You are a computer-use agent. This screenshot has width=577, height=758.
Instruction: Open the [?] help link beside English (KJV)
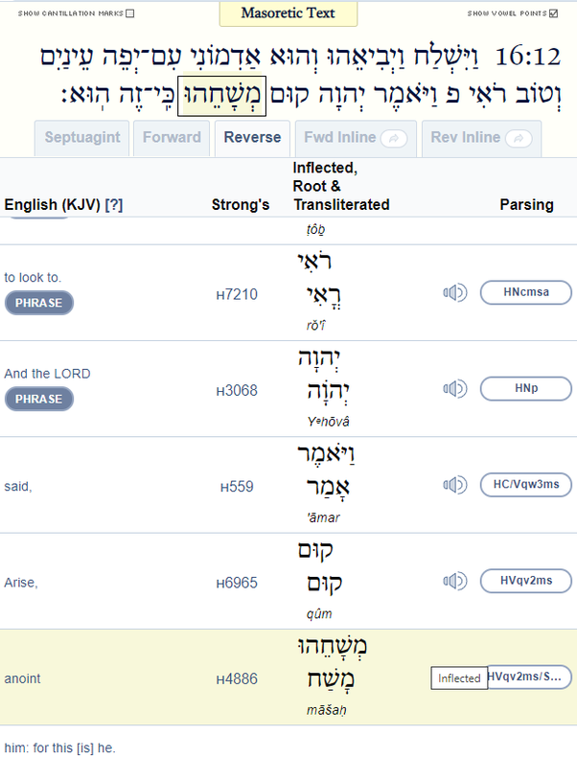click(x=114, y=205)
